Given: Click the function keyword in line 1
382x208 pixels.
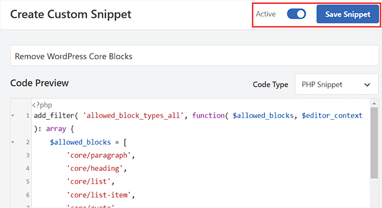Looking at the screenshot, I should click(208, 115).
